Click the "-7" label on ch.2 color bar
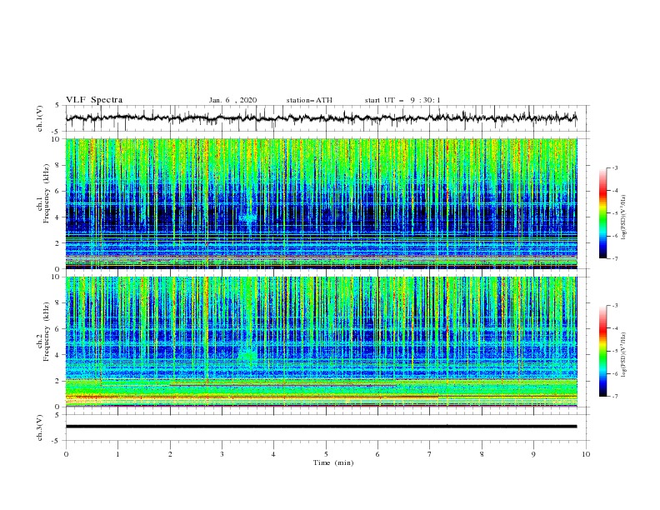This screenshot has width=660, height=510. [x=615, y=396]
